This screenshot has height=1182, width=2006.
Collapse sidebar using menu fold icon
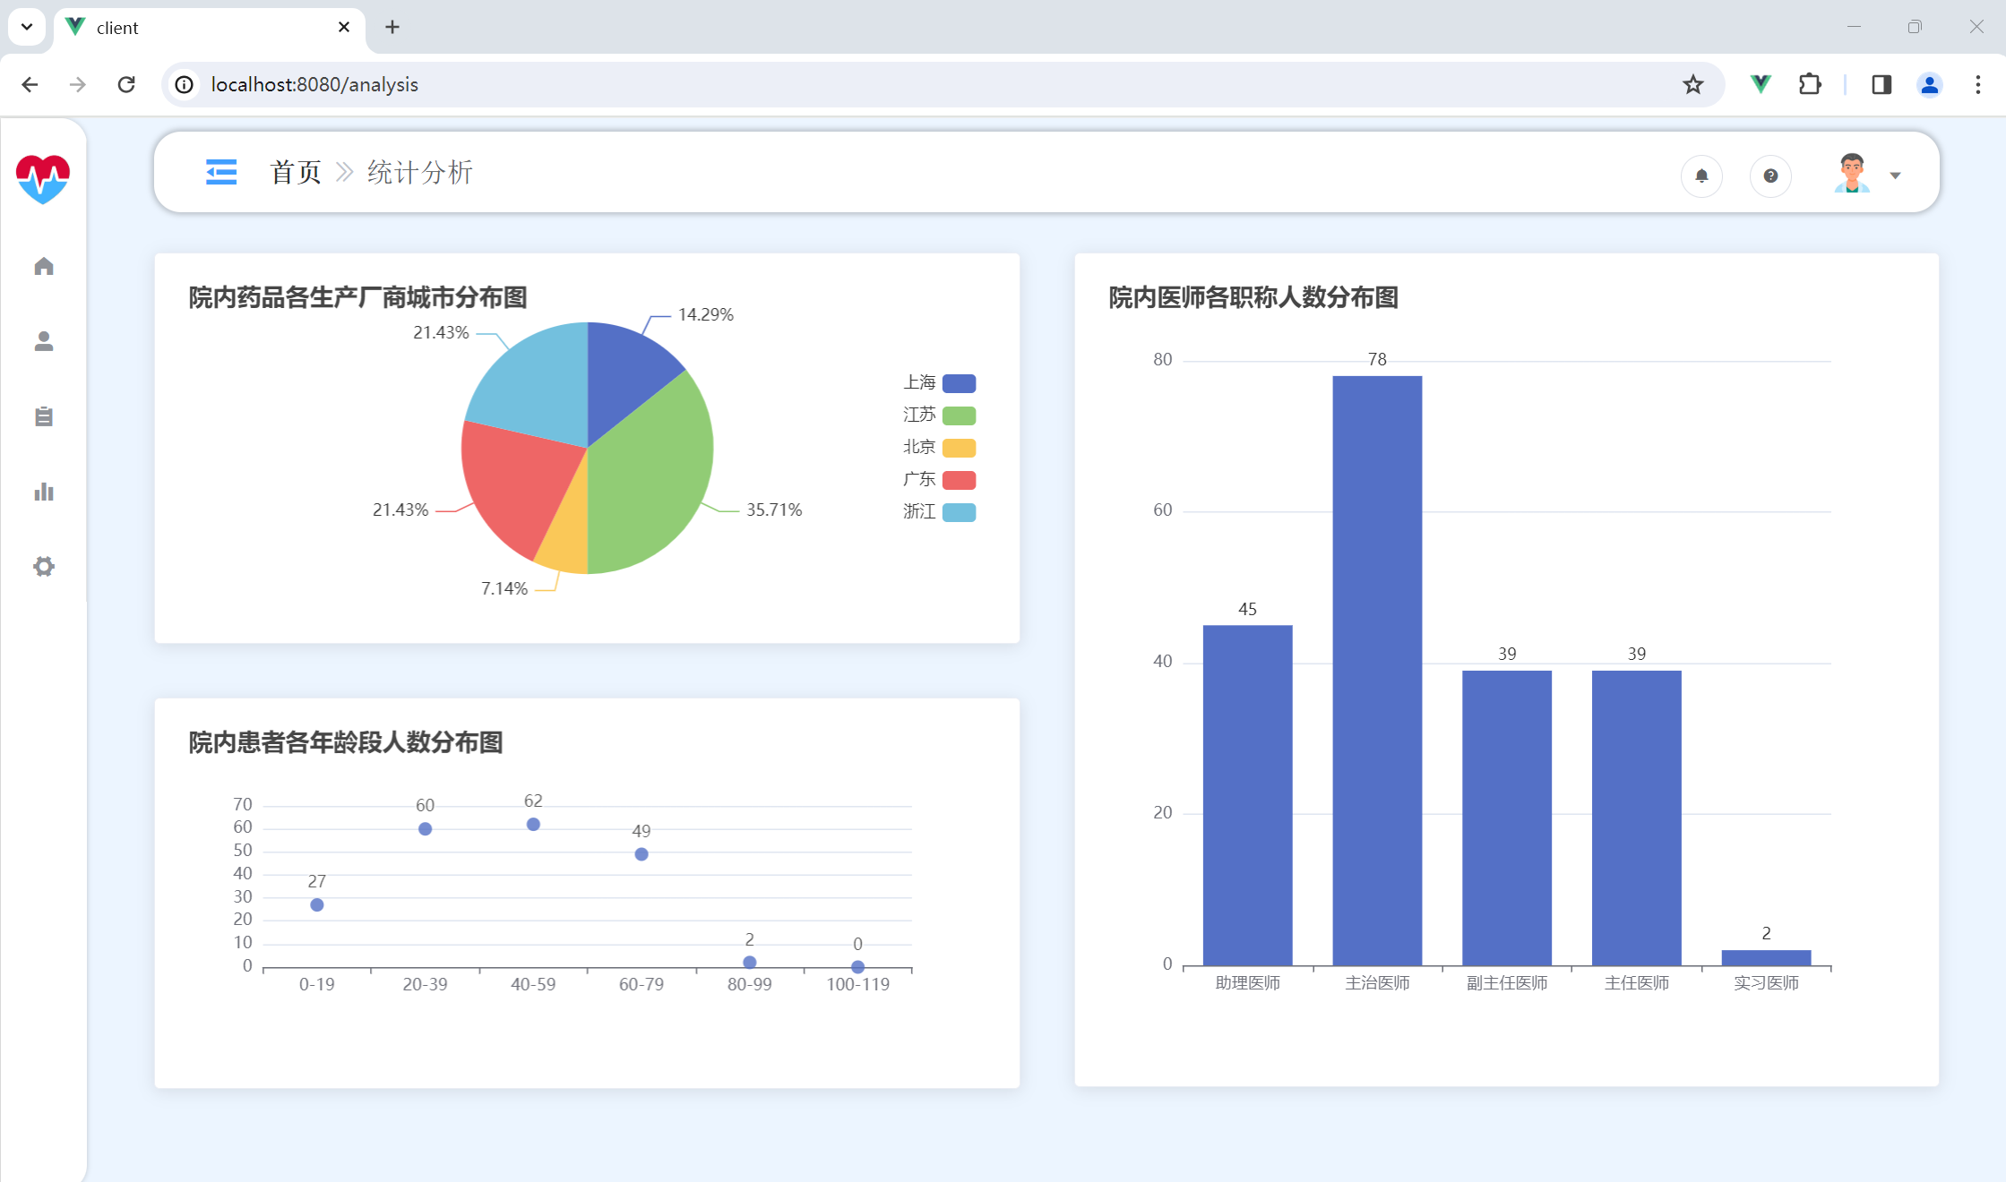tap(220, 172)
